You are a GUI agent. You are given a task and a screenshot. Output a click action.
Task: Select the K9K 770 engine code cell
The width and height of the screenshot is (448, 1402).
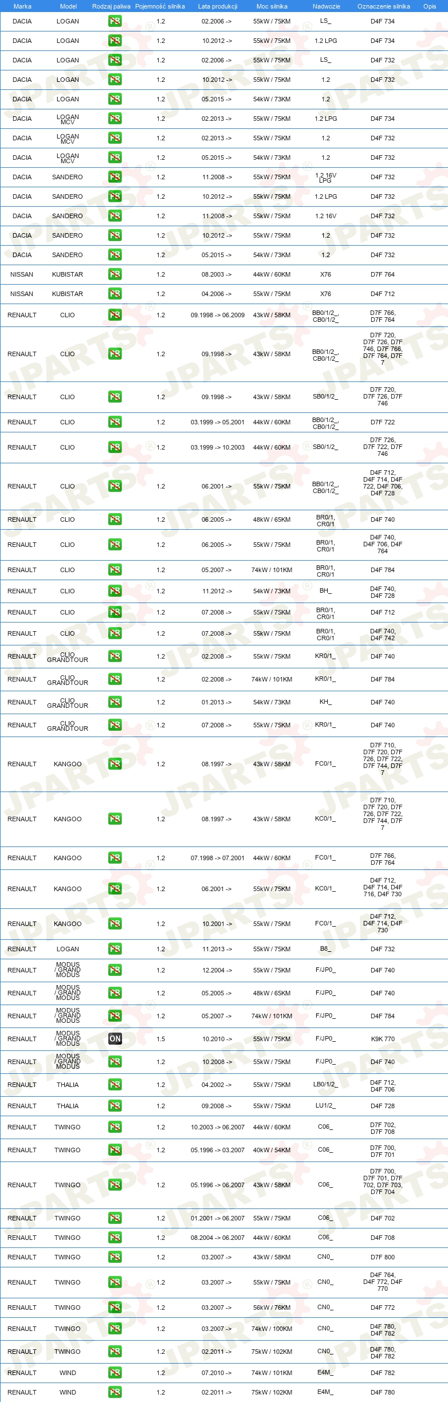[383, 1038]
